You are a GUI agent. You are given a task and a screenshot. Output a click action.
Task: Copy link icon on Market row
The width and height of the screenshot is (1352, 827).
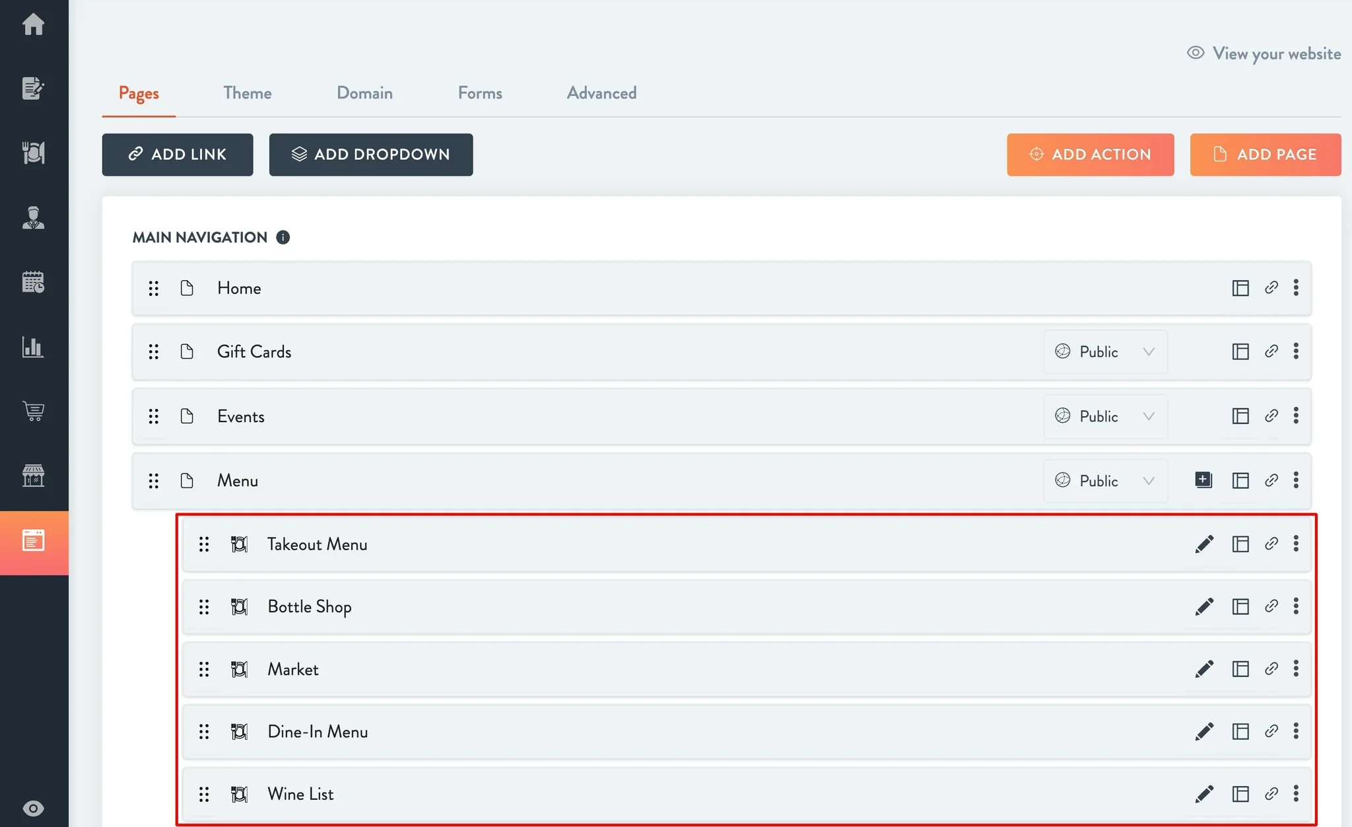[1271, 668]
